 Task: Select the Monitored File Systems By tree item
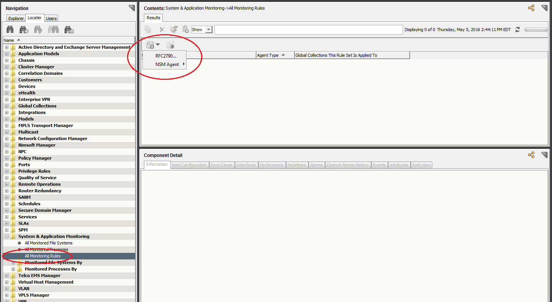pos(53,262)
